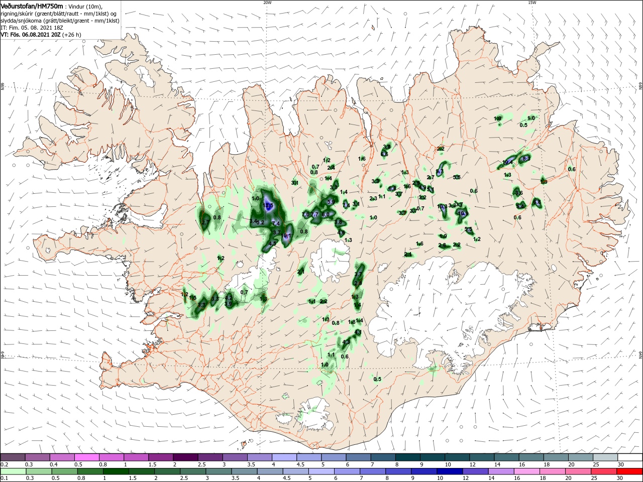Screen dimensions: 643x482
Task: Pick the bottom-row swatch starting at 25
Action: pos(605,472)
